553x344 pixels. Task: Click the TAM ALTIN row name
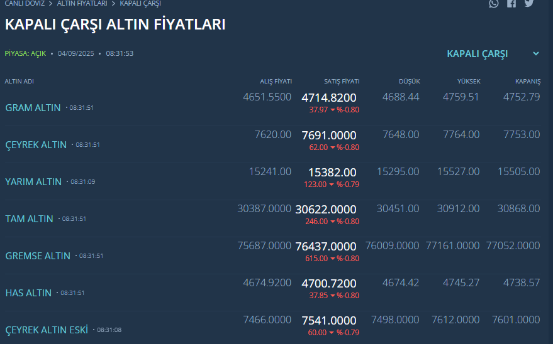coord(29,219)
